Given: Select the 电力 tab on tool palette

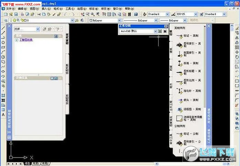Looking at the screenshot, I should pos(171,86).
